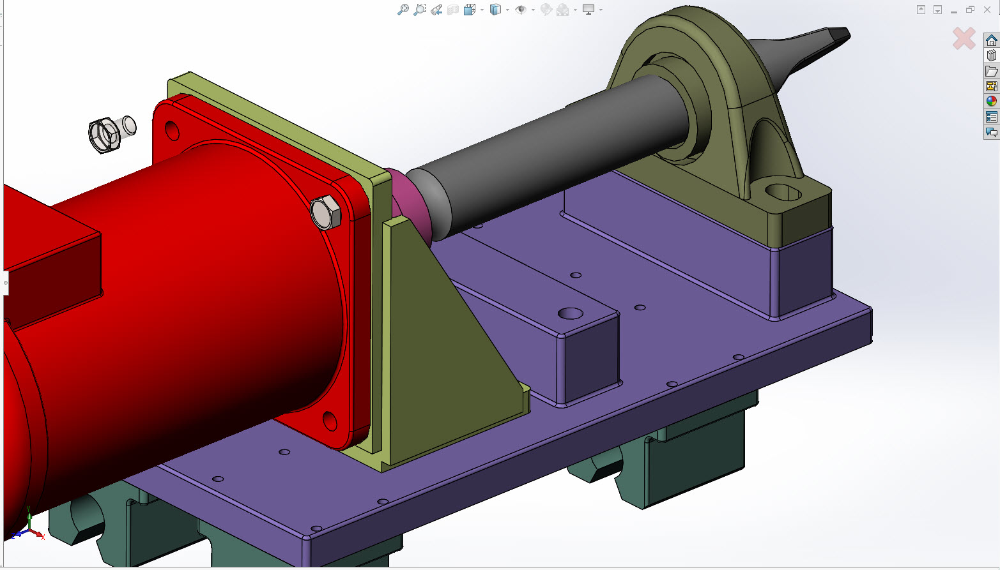Open the Design Library tab
This screenshot has width=1000, height=570.
click(992, 56)
